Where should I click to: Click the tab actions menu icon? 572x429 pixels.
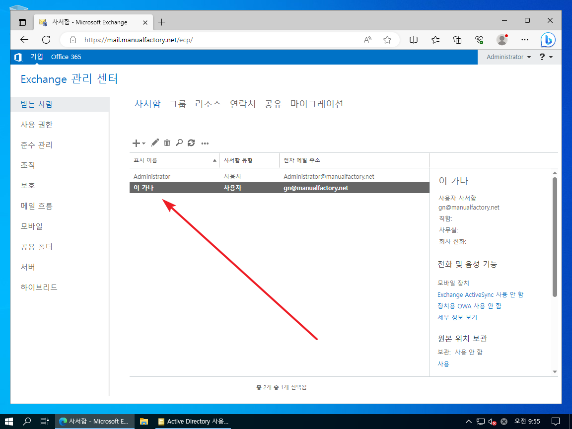point(22,22)
